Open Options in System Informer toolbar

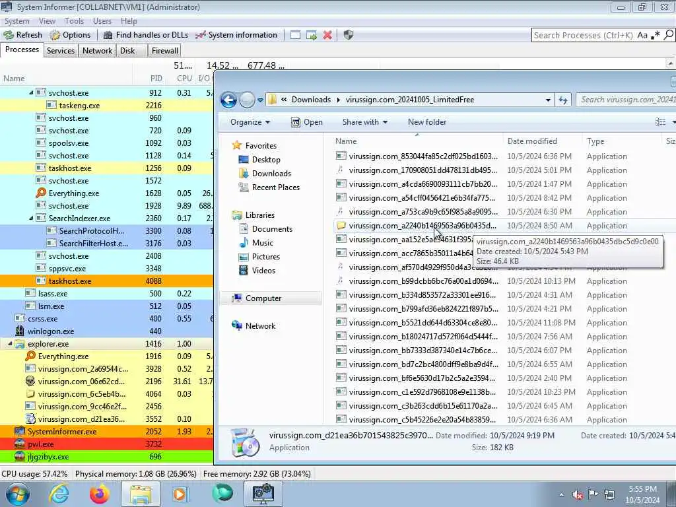[70, 35]
